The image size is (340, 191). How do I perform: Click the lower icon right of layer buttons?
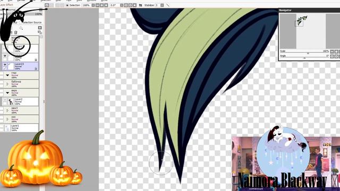[40, 32]
